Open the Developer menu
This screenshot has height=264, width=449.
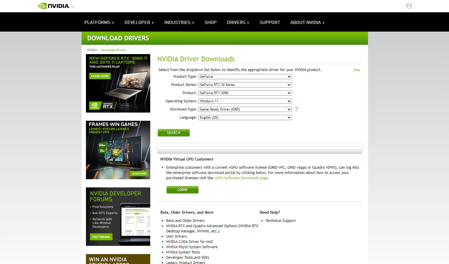coord(139,23)
